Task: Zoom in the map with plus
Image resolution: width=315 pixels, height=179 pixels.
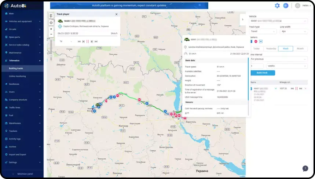Action: (51, 29)
